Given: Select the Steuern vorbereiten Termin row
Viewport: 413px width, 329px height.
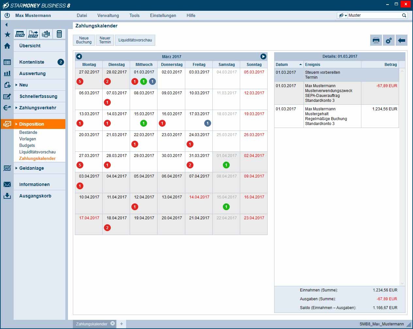Looking at the screenshot, I should [x=337, y=75].
